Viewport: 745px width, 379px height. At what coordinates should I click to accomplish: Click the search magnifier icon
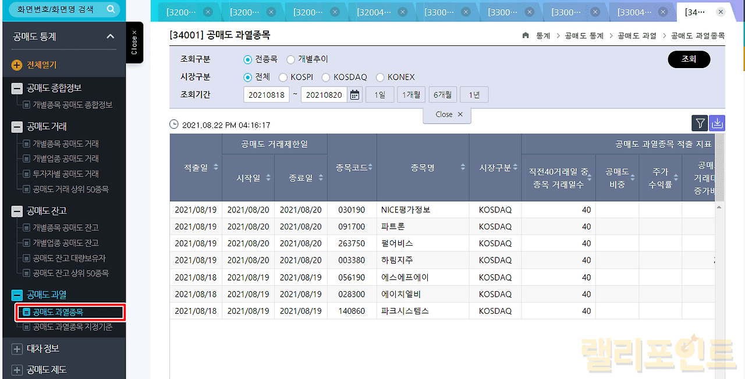(111, 9)
